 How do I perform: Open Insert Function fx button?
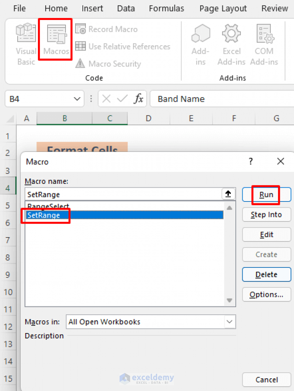[138, 99]
